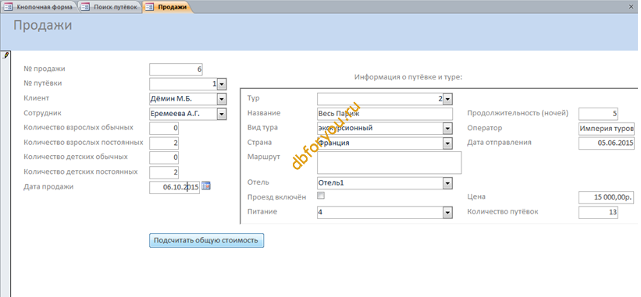Expand the № путёвки dropdown
This screenshot has height=297, width=641.
point(222,84)
